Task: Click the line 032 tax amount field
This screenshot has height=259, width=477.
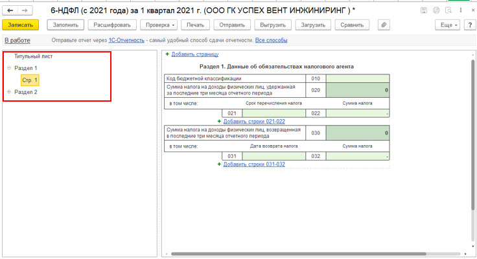Action: 358,156
